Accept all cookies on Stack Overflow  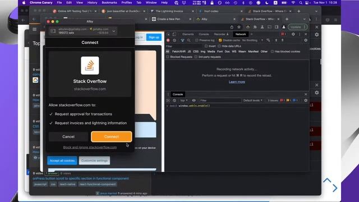click(x=62, y=160)
